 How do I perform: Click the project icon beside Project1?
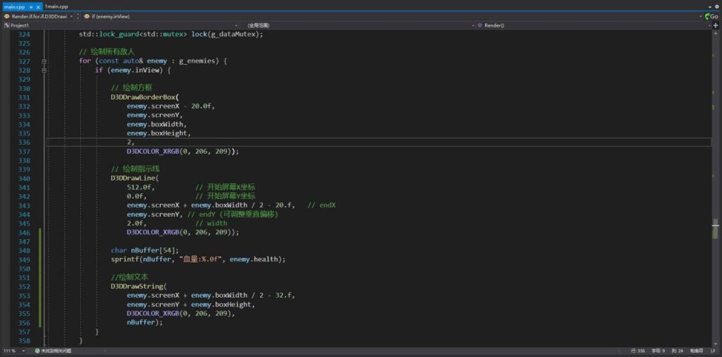[7, 25]
